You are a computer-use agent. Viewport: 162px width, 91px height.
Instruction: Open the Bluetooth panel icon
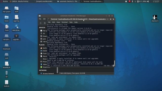point(132,2)
